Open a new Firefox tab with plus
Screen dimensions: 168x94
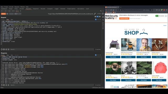pyautogui.click(x=121, y=7)
